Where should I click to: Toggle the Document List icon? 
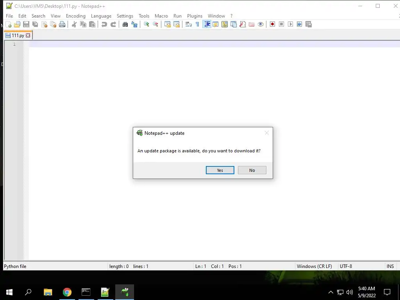click(234, 24)
